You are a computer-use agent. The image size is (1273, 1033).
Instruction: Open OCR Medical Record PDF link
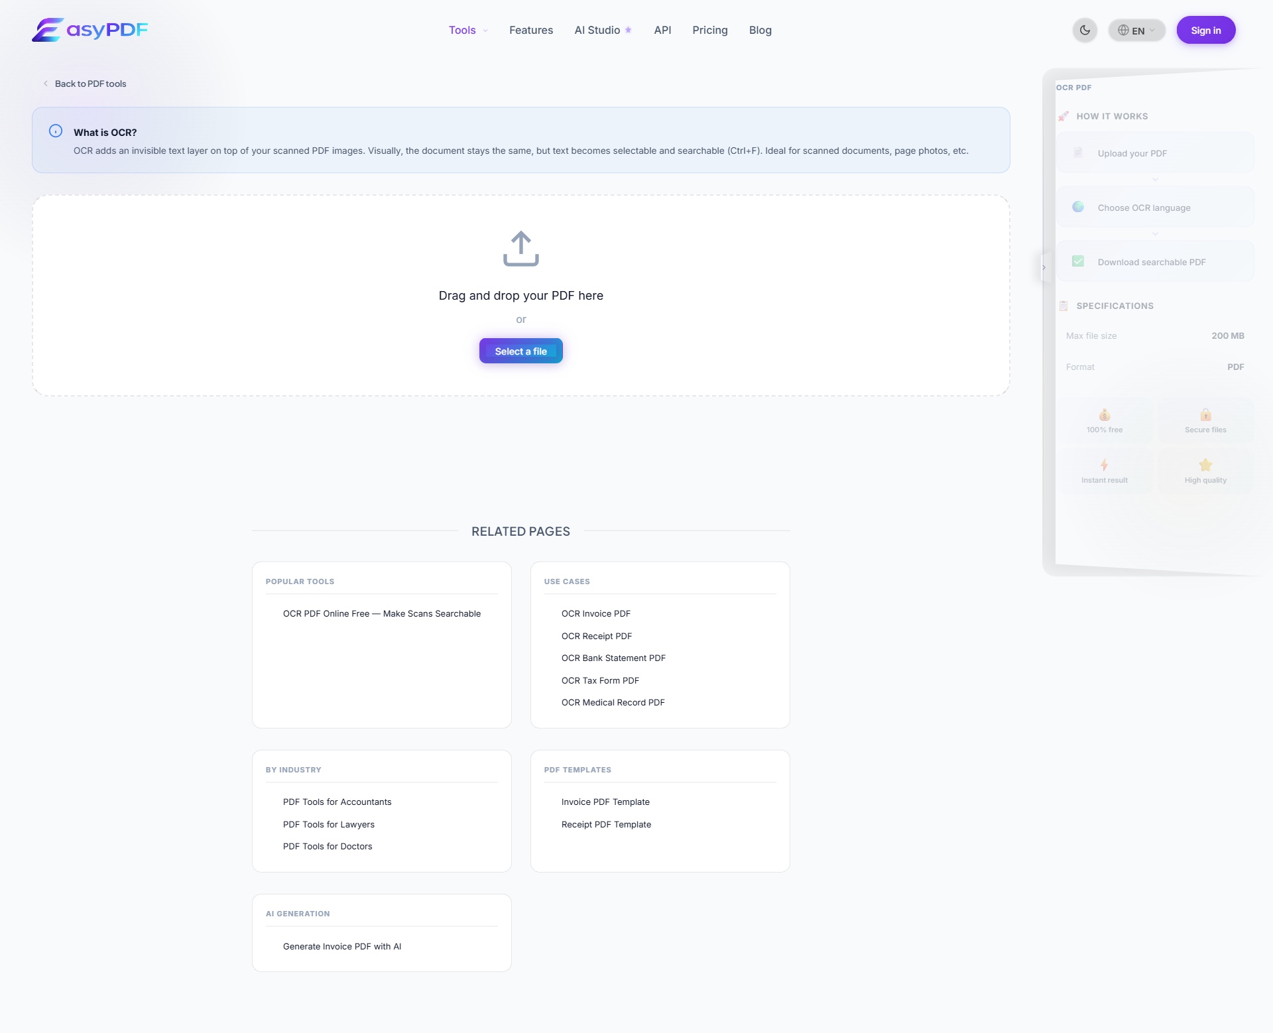[x=612, y=702]
